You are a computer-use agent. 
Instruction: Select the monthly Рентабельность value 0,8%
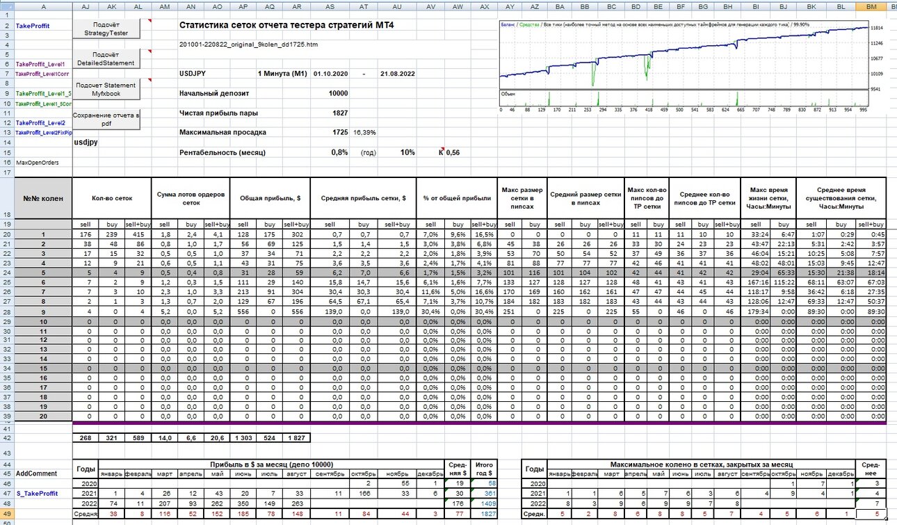tap(339, 152)
